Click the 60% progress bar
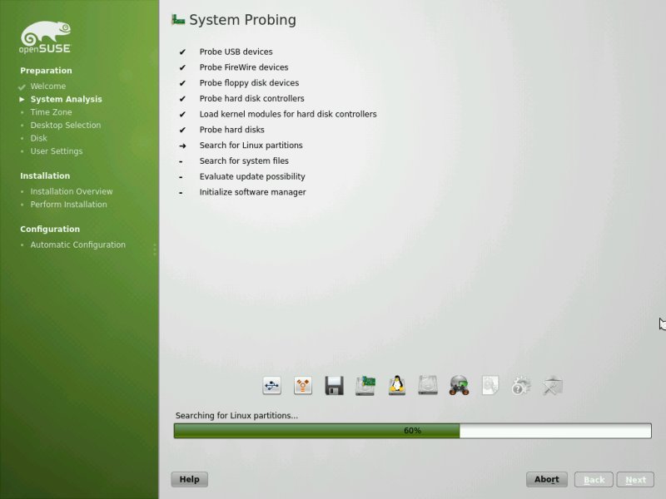Screen dimensions: 666x499 point(412,431)
